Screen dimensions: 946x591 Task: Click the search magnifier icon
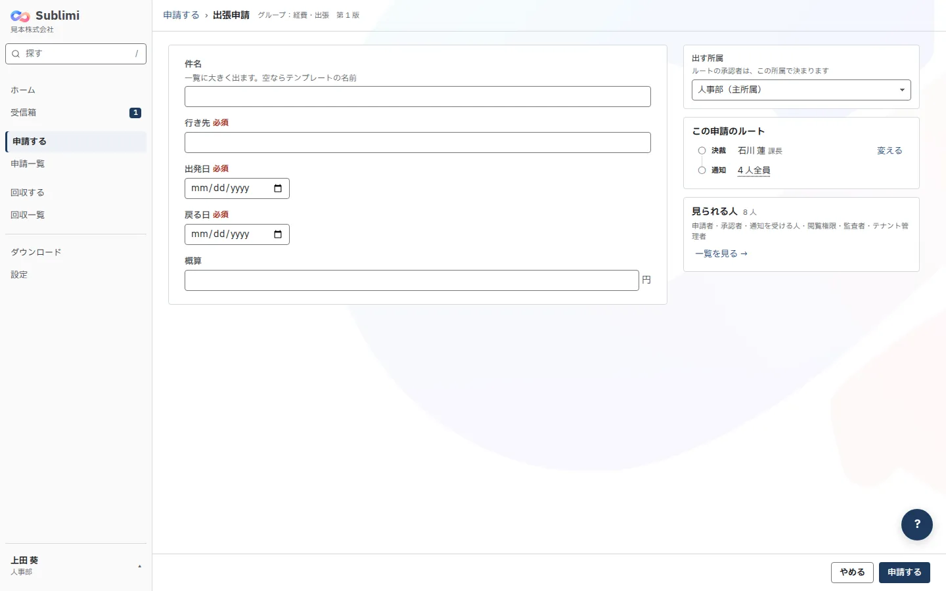16,54
